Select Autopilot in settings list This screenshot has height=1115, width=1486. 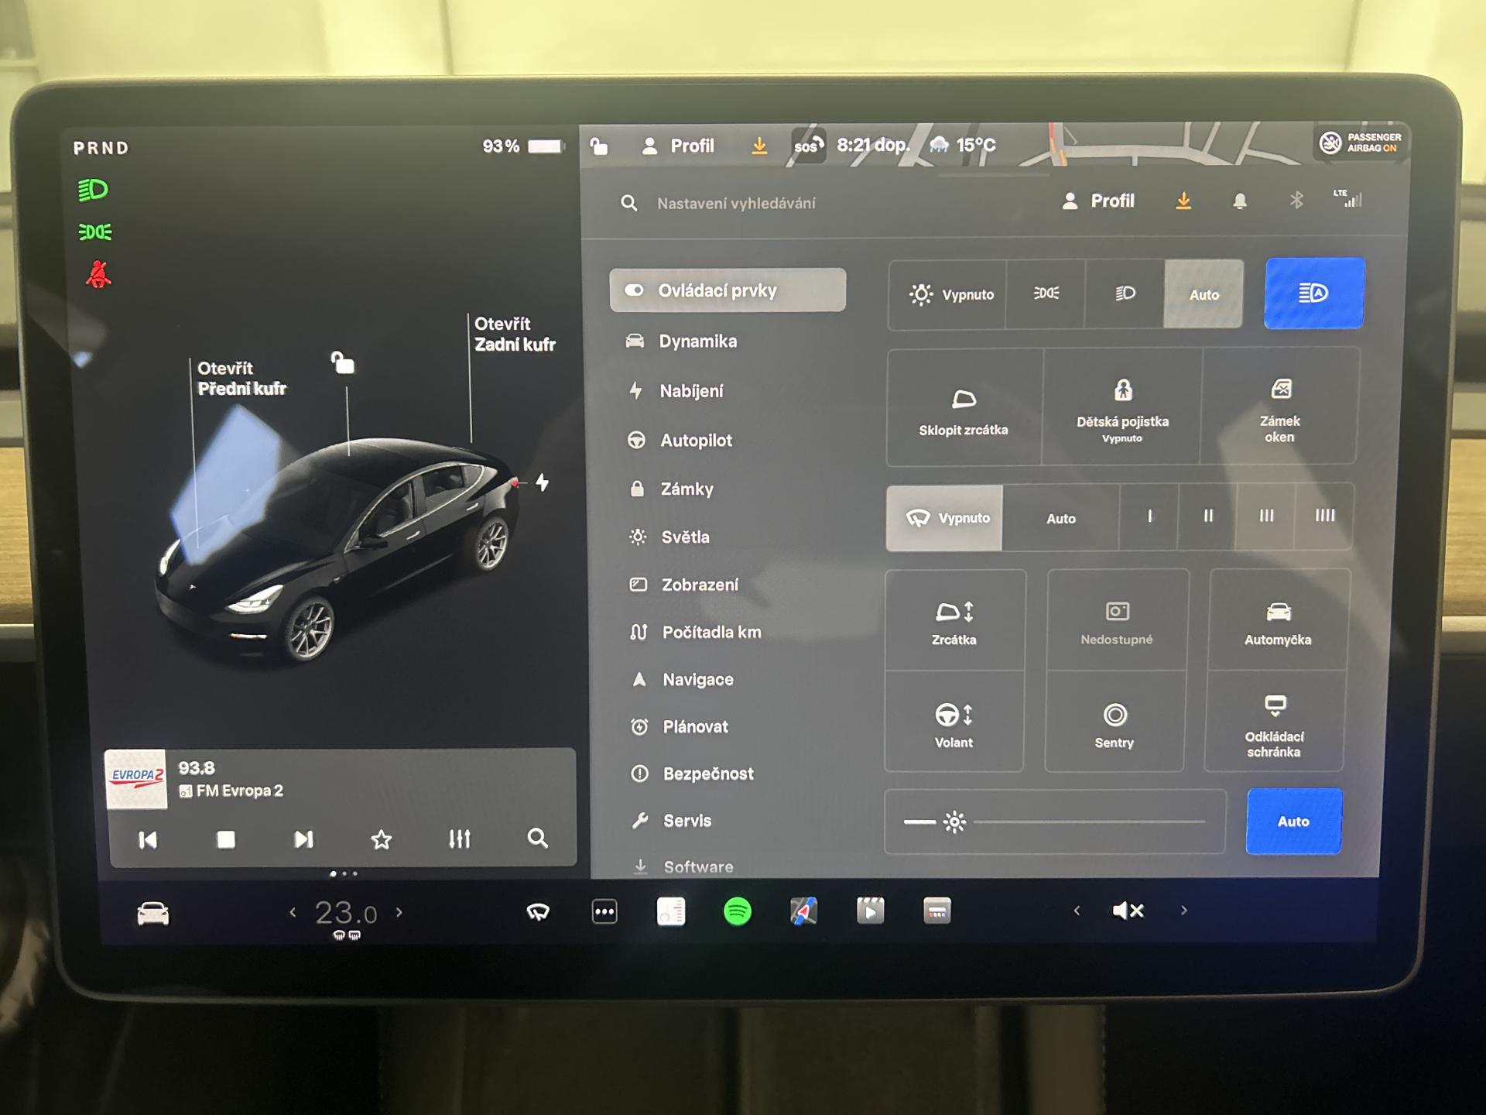(x=695, y=441)
